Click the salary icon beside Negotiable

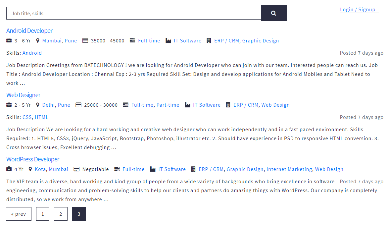pos(76,169)
